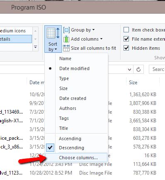This screenshot has width=165, height=180.
Task: Select size 838,304 KB cell
Action: coord(145,129)
